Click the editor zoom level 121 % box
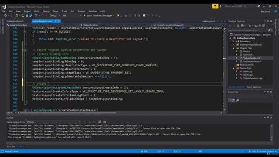279x157 pixels. click(x=11, y=113)
